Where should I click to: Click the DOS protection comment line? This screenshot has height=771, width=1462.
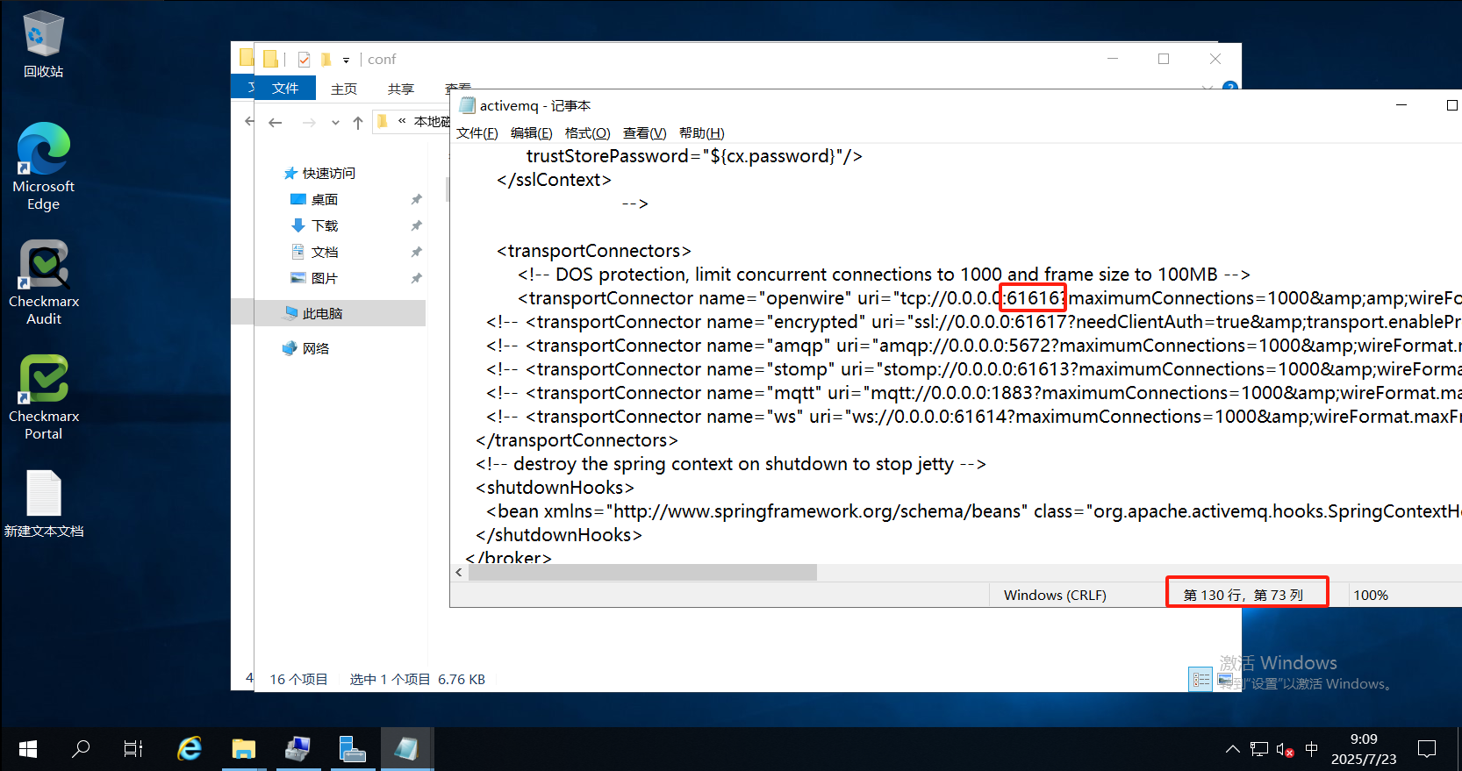[x=884, y=275]
